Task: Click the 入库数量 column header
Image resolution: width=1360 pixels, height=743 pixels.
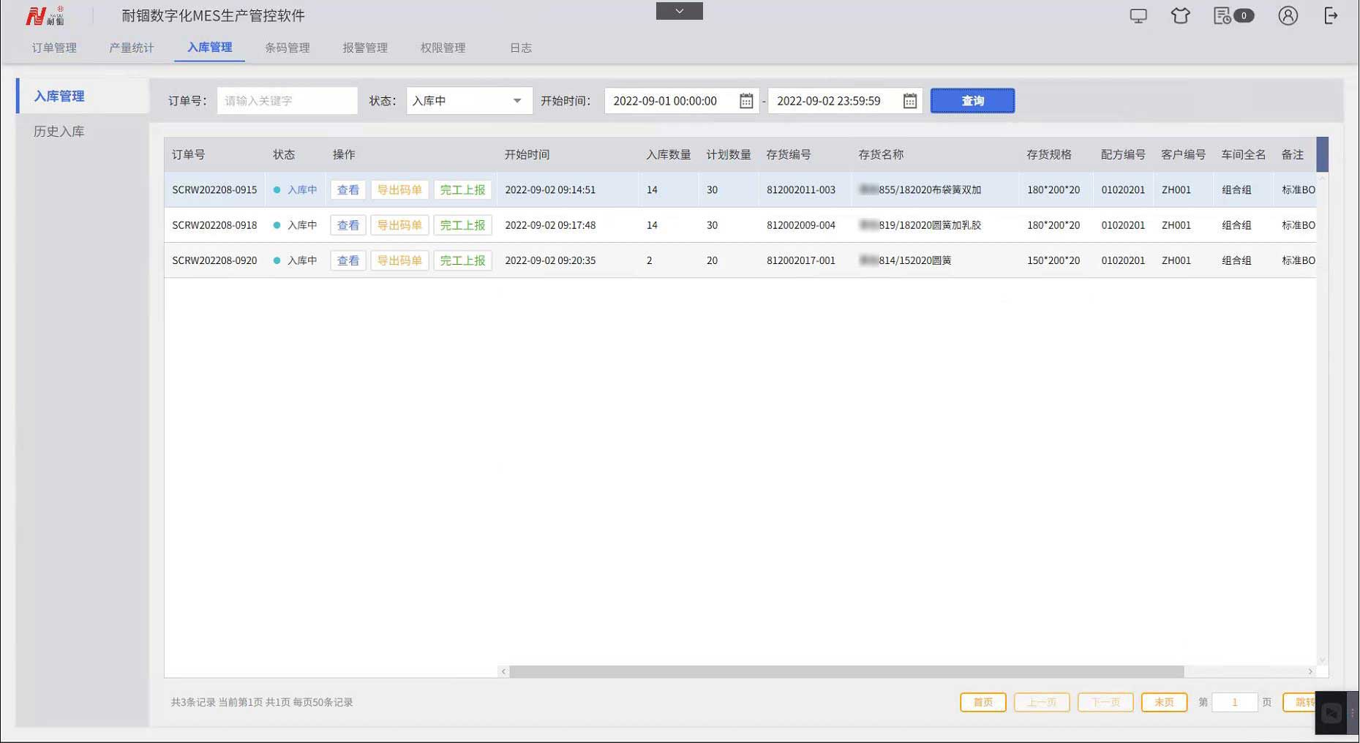Action: [669, 155]
